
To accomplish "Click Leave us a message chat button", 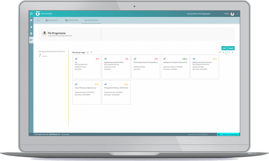I will pyautogui.click(x=228, y=134).
